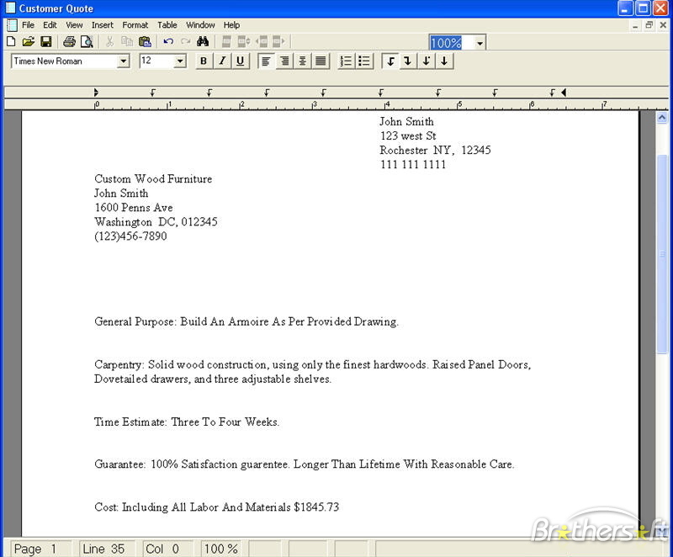Click the New document icon
Image resolution: width=673 pixels, height=557 pixels.
pos(11,41)
